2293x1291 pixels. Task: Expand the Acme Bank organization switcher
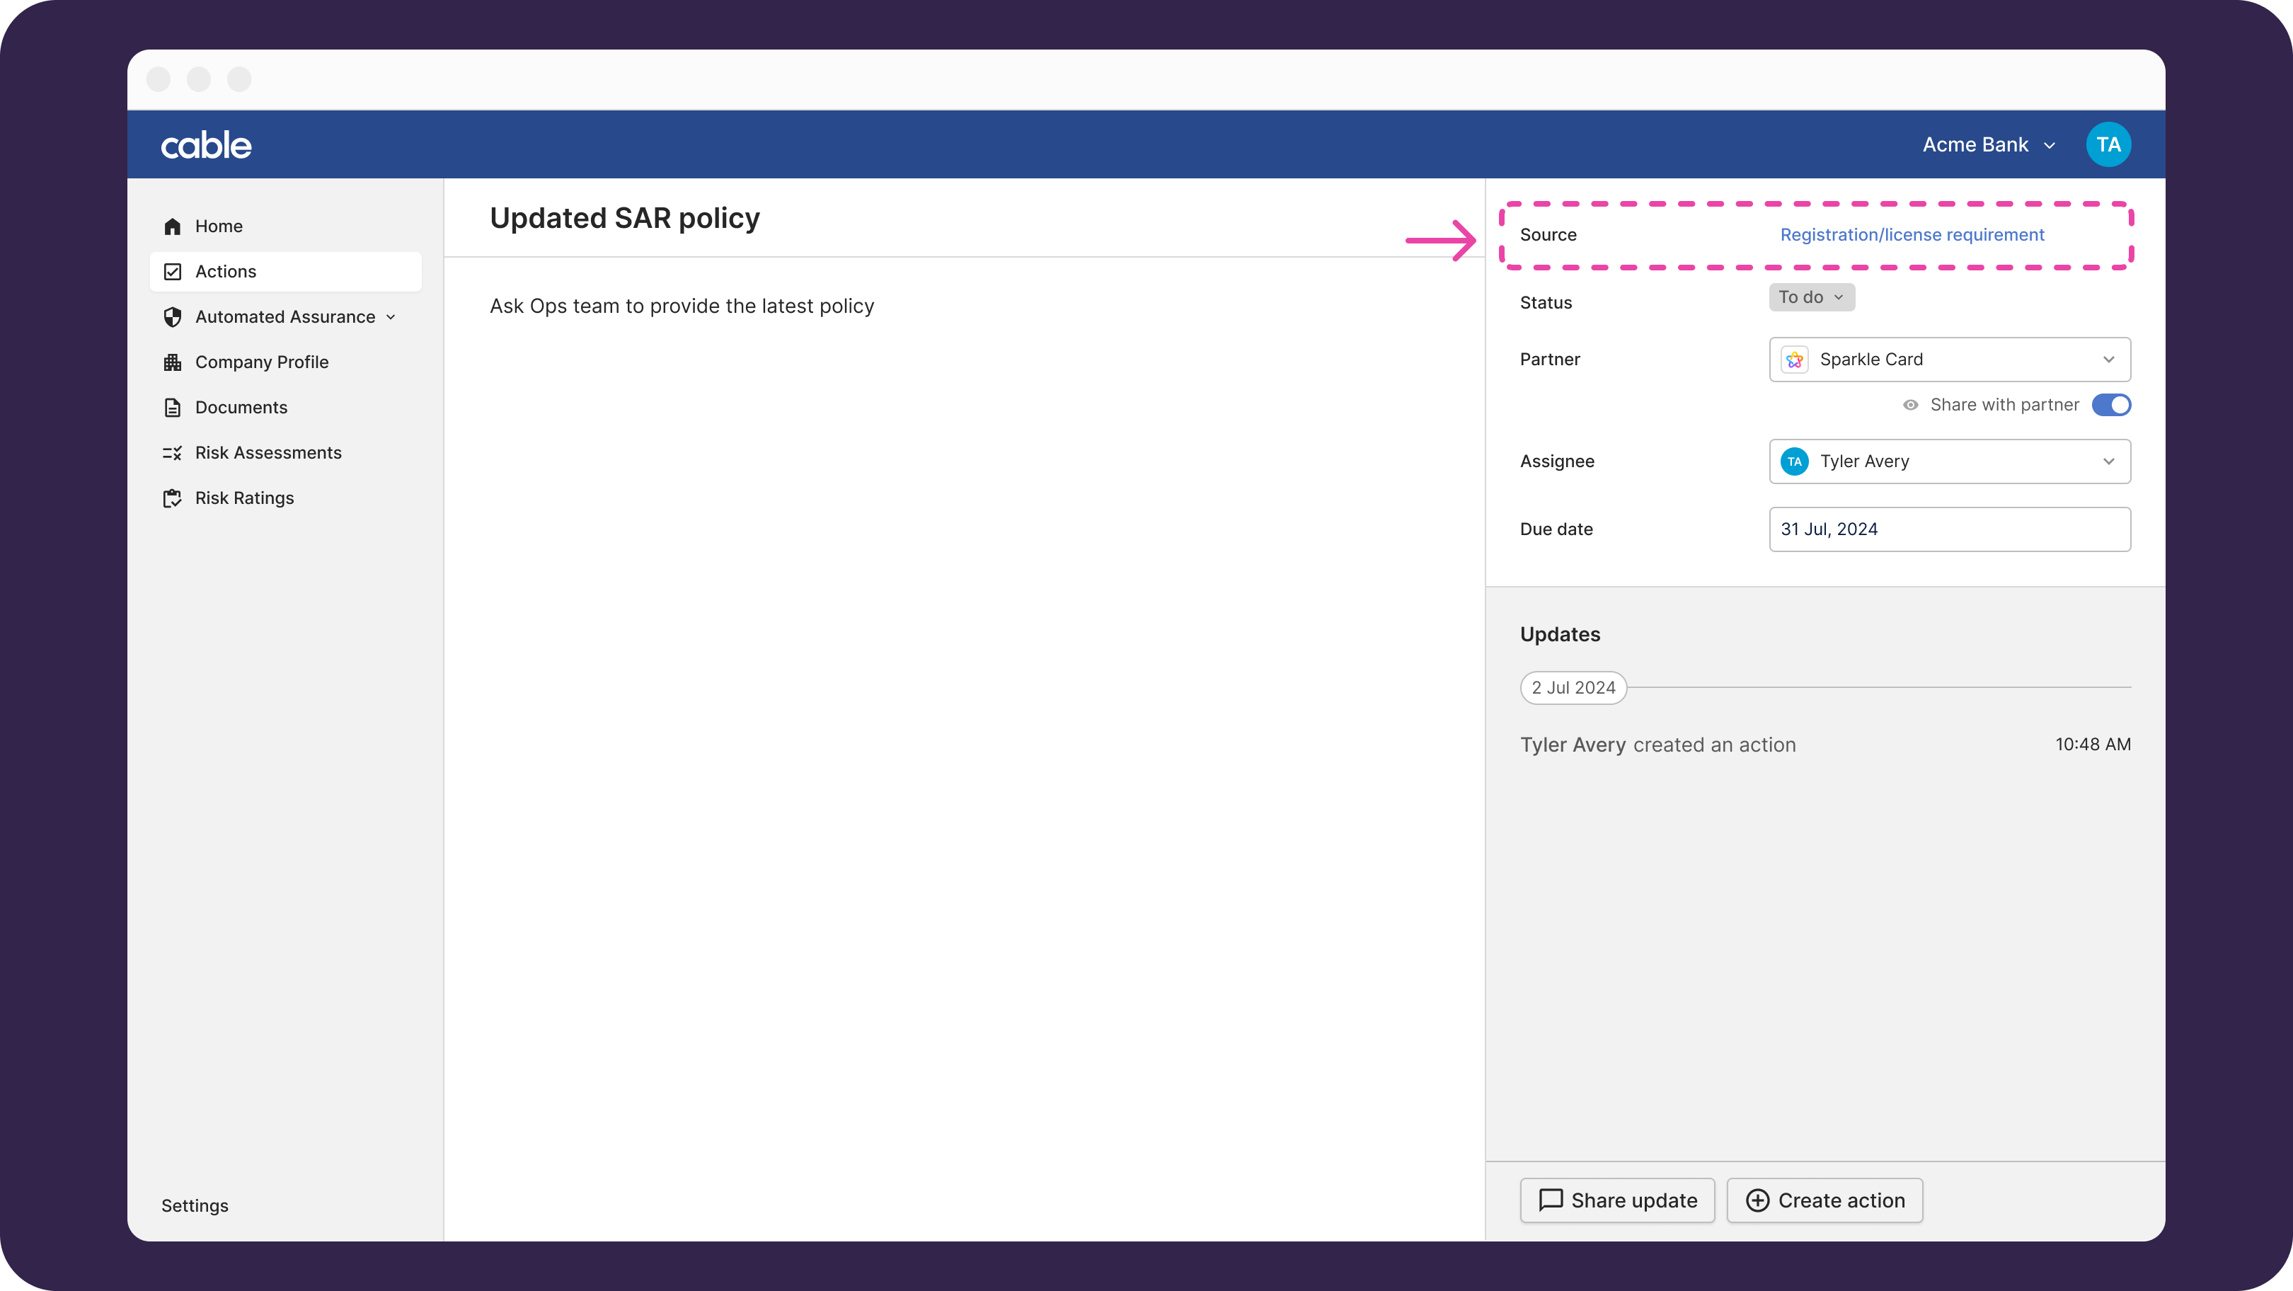pyautogui.click(x=1988, y=145)
